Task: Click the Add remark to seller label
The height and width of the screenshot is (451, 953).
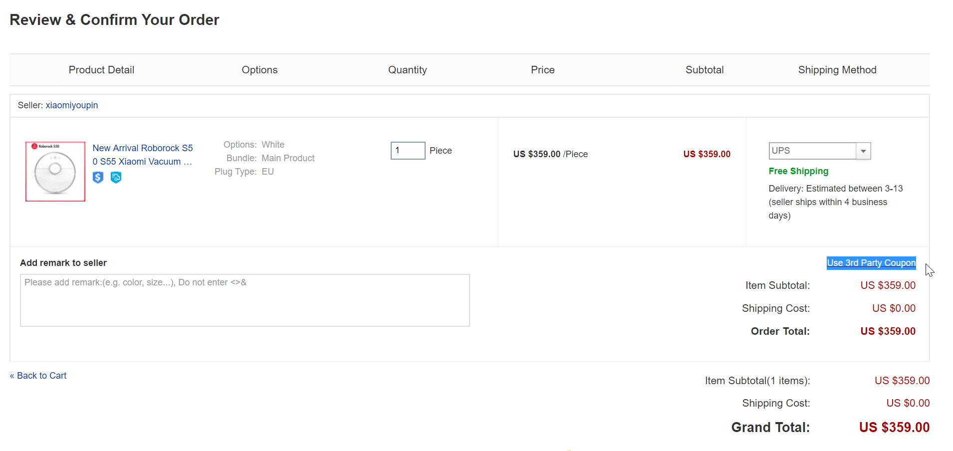Action: click(x=63, y=263)
